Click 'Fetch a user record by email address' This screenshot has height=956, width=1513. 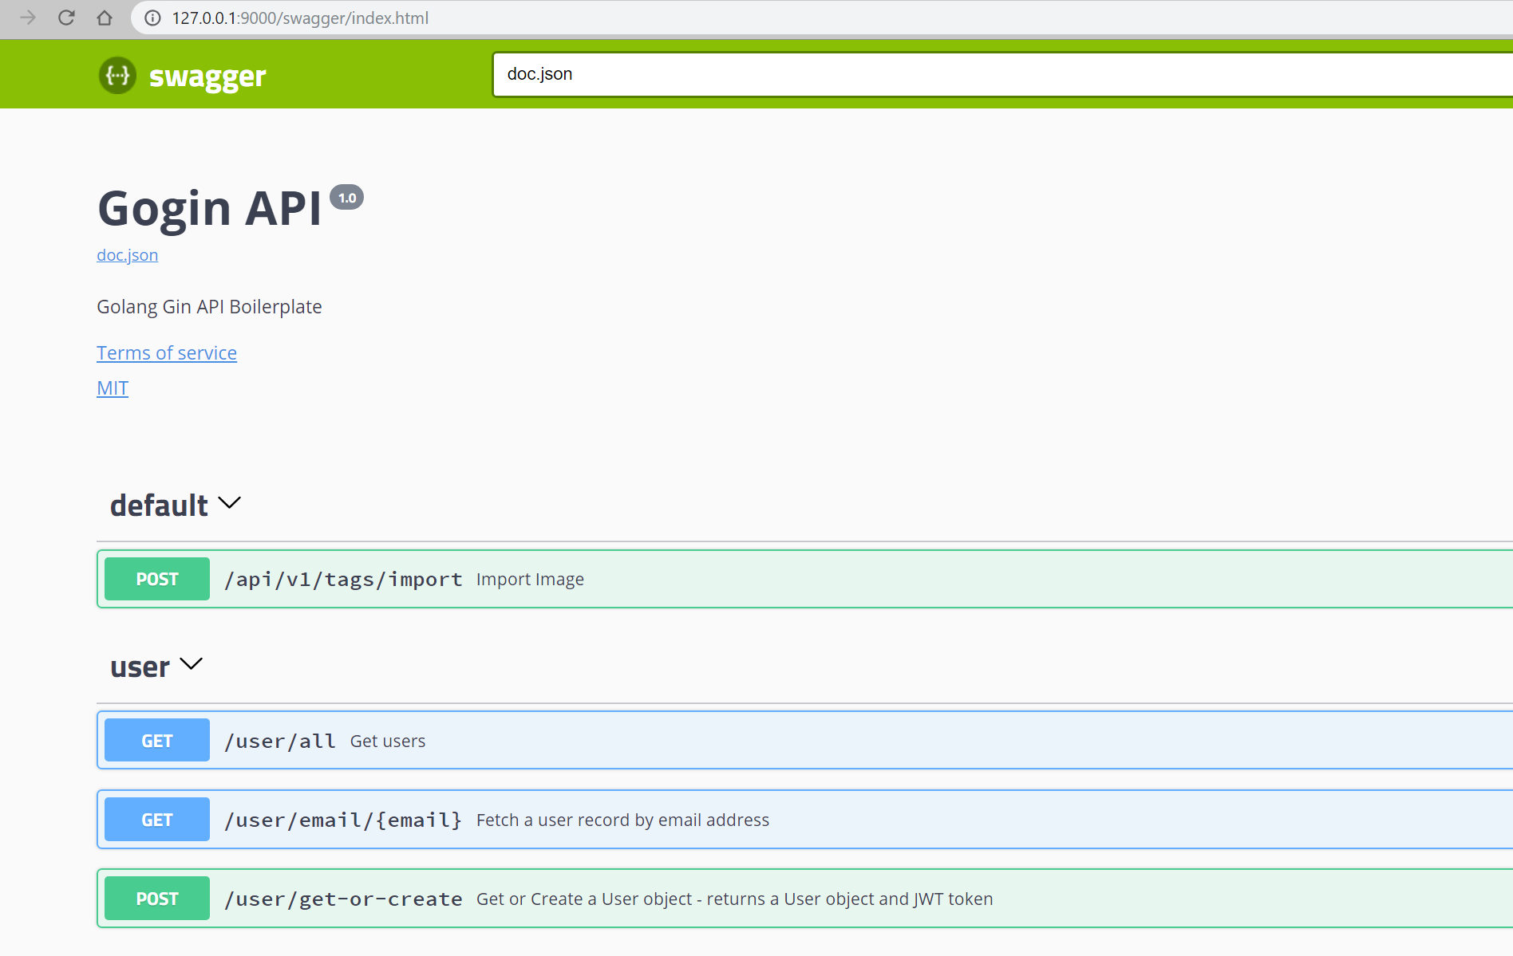(622, 820)
